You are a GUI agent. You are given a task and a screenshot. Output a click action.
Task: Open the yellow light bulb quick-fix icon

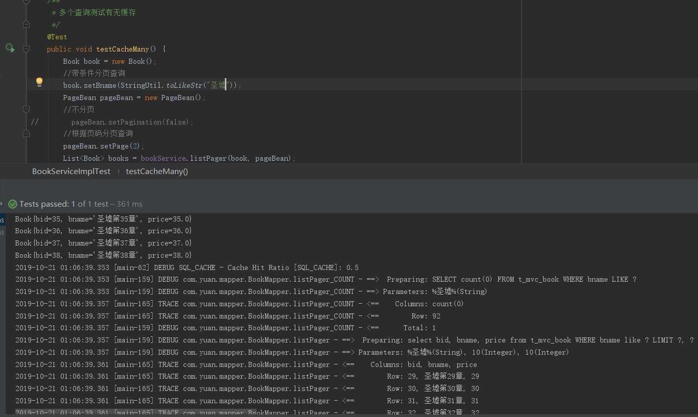coord(39,82)
